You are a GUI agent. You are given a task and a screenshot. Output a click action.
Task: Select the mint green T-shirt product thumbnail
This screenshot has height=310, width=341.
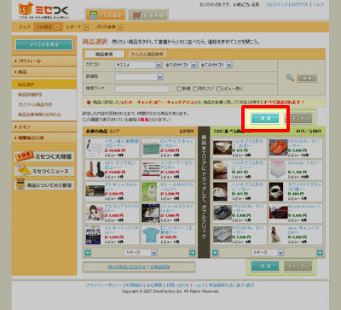pyautogui.click(x=149, y=236)
